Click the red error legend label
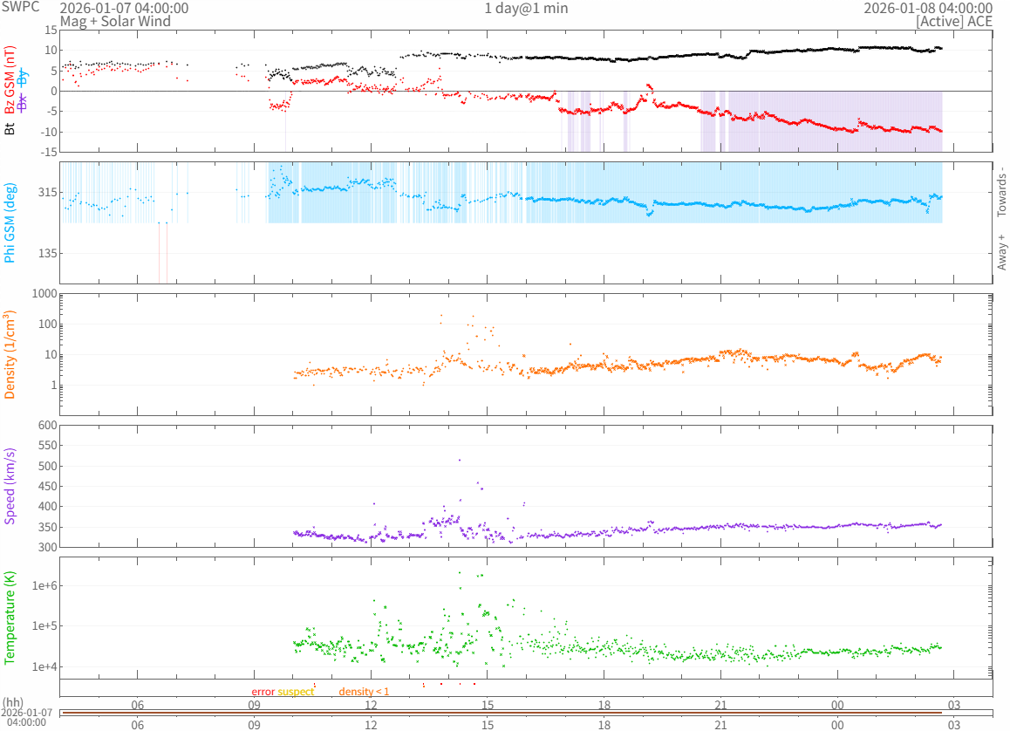The image size is (1010, 731). pyautogui.click(x=263, y=692)
